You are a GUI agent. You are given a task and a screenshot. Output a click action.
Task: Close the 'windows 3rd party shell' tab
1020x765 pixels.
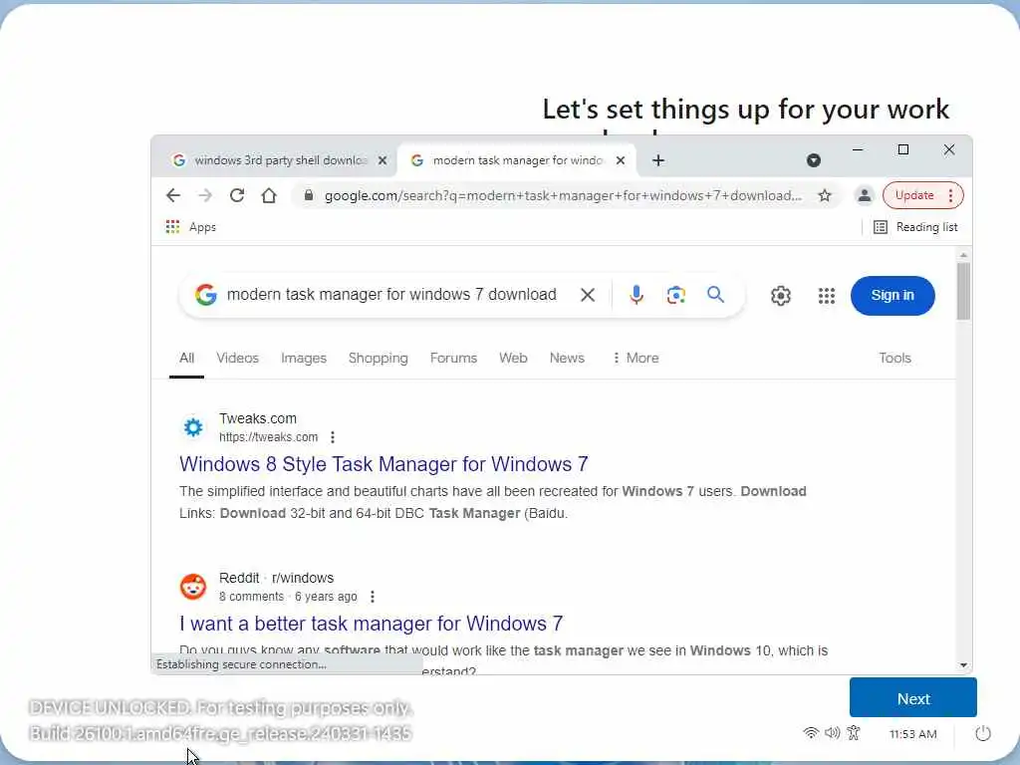382,160
